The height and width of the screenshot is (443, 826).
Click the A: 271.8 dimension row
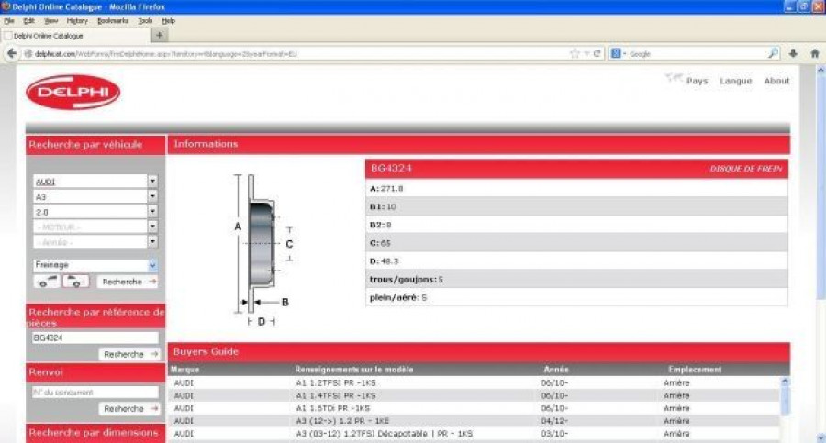coord(576,189)
